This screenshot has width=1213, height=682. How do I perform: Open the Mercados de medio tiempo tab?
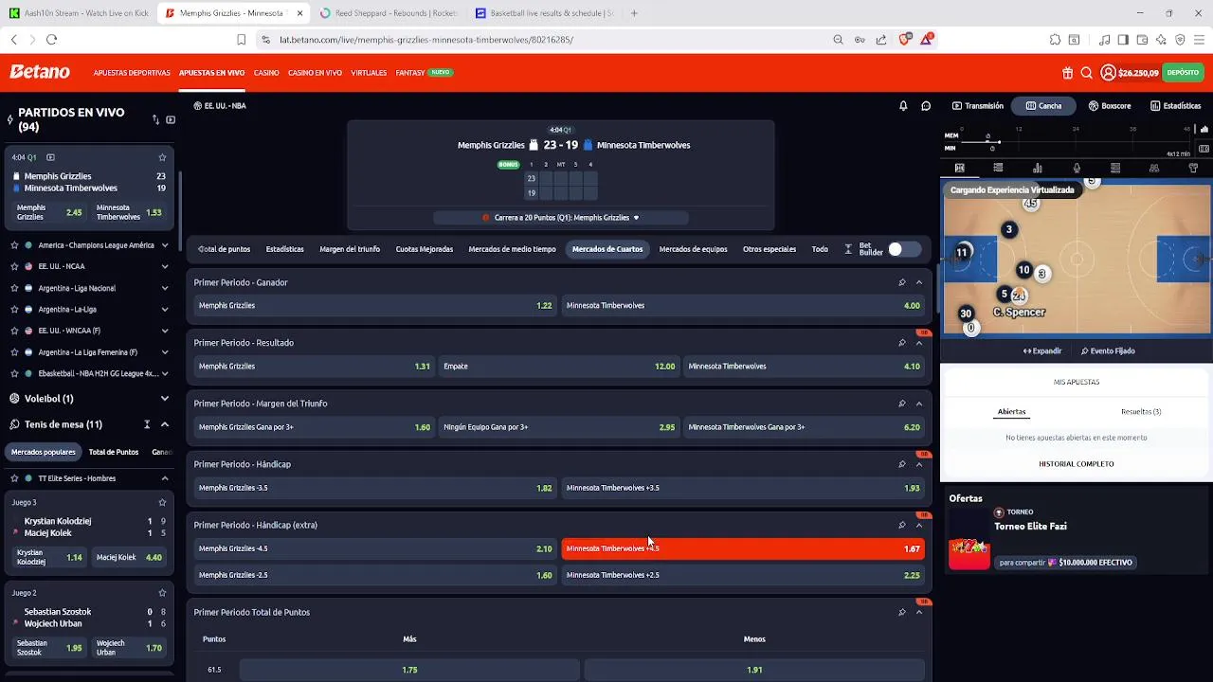coord(512,249)
